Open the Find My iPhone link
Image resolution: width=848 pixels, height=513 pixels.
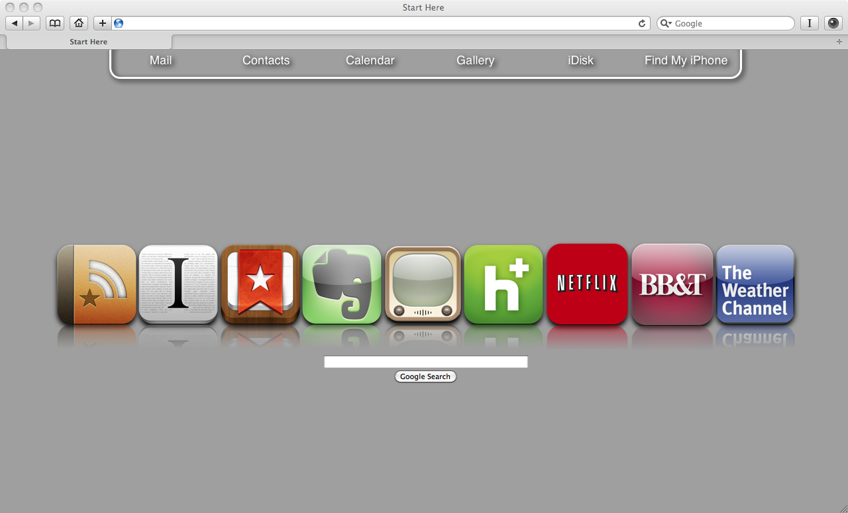click(x=686, y=60)
